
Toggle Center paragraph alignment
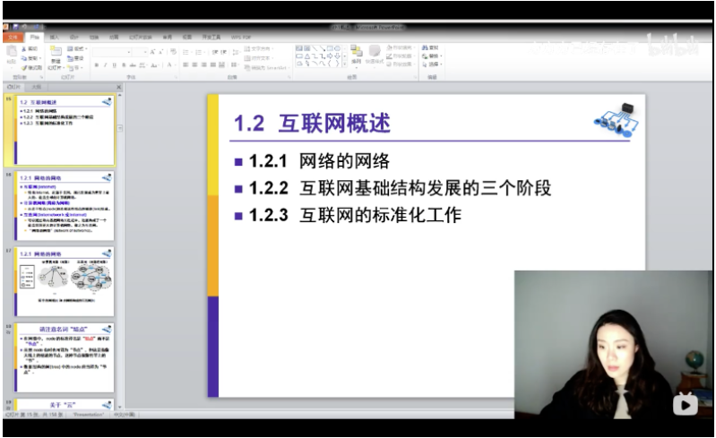(195, 64)
